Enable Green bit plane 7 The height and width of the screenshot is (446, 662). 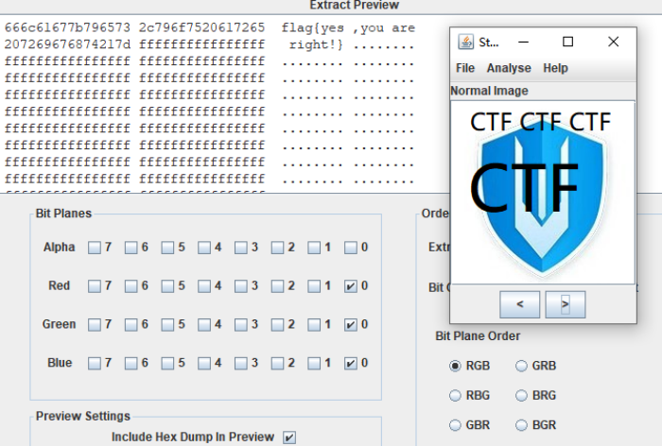pyautogui.click(x=95, y=324)
